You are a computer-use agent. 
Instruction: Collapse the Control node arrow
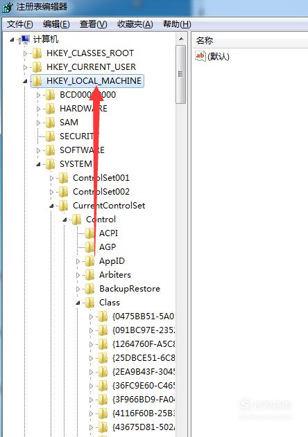[x=65, y=220]
